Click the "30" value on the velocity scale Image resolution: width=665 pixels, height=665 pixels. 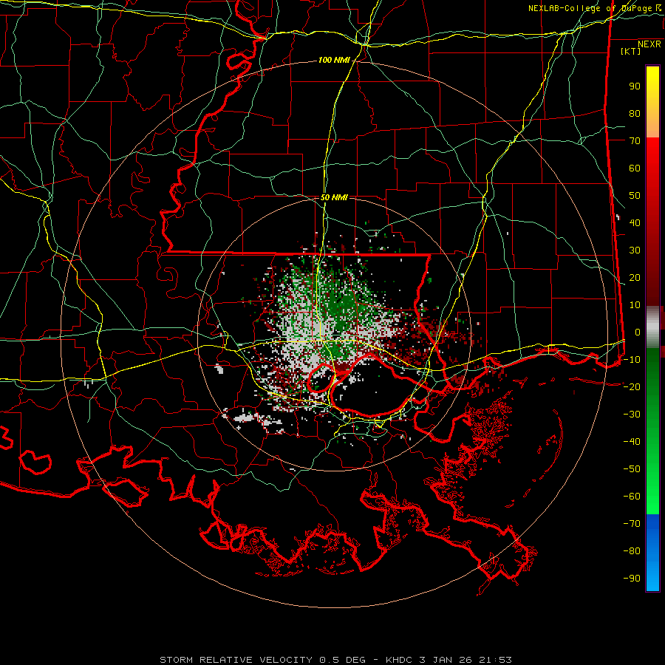point(635,250)
